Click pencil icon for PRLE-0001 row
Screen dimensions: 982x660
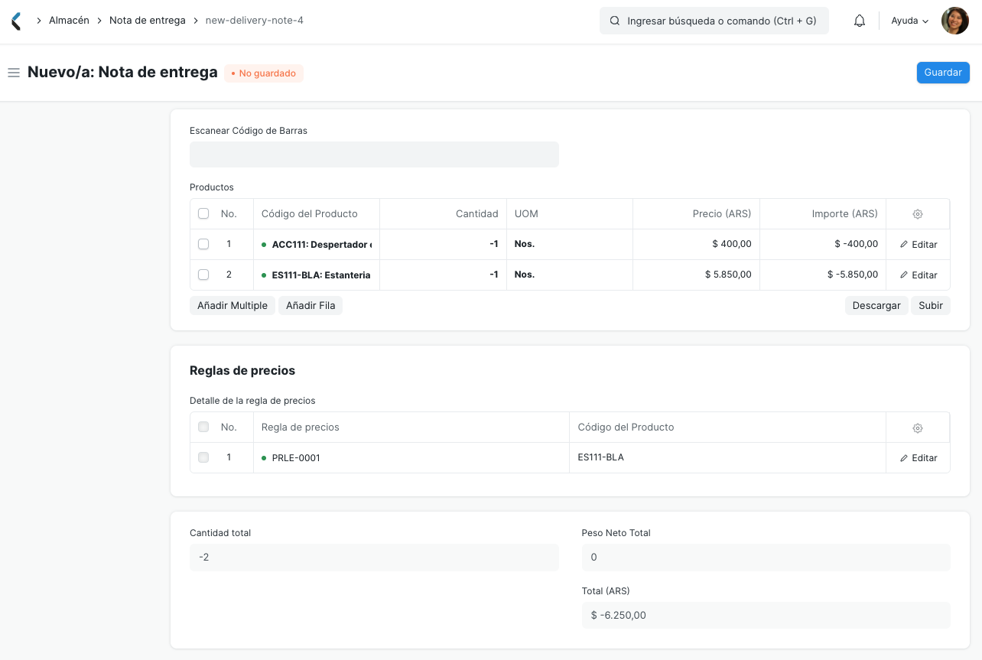point(904,458)
